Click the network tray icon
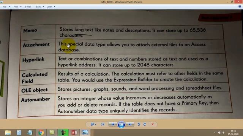243x136 pixels. tap(219, 133)
